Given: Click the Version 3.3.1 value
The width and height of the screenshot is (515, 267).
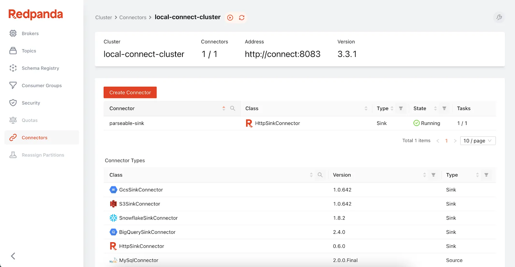Looking at the screenshot, I should (x=347, y=54).
